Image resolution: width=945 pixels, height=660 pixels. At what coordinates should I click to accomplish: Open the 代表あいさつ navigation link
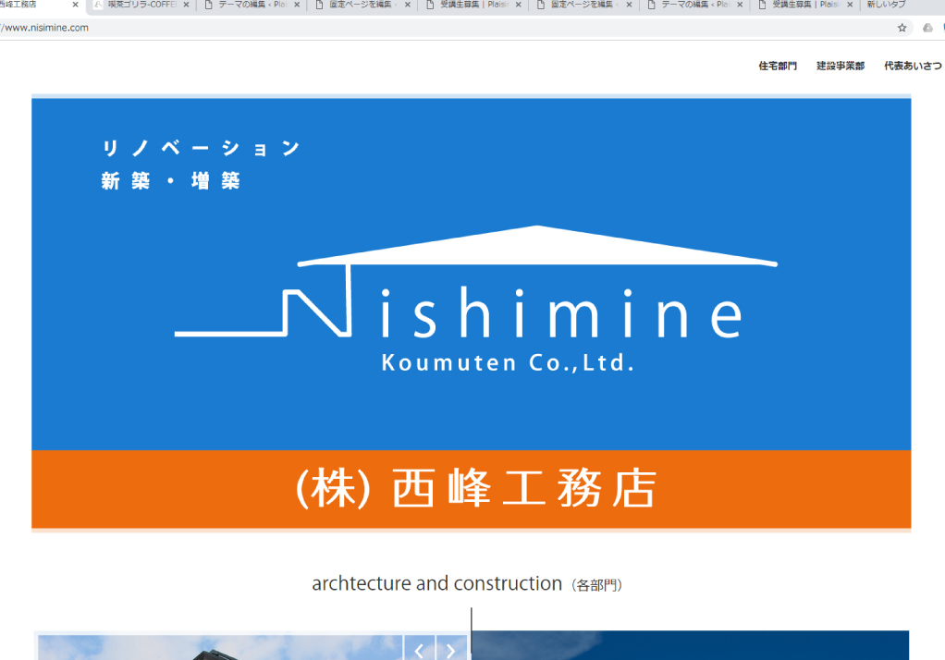tap(913, 66)
